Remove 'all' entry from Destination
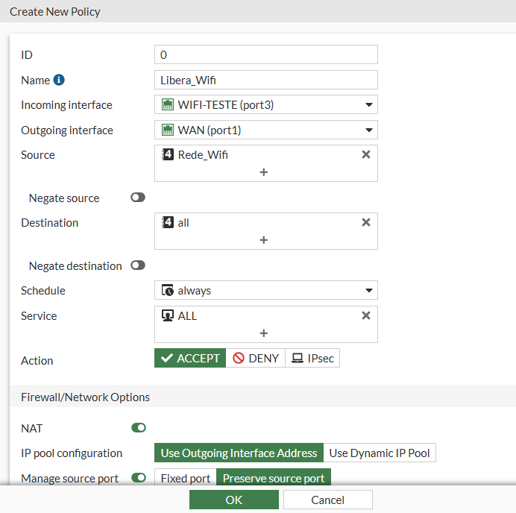Screen dimensions: 516x513 tap(365, 223)
